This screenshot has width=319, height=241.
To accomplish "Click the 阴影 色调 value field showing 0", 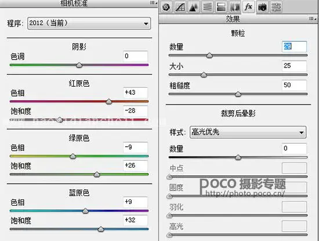I will click(135, 56).
